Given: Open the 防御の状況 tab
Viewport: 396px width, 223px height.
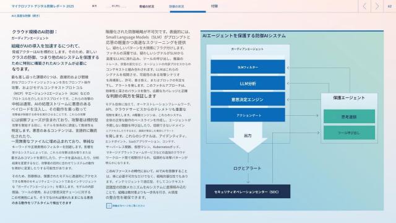Looking at the screenshot, I should tap(176, 6).
